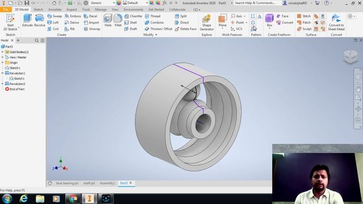Select the Hole tool
363x204 pixels.
tap(108, 20)
